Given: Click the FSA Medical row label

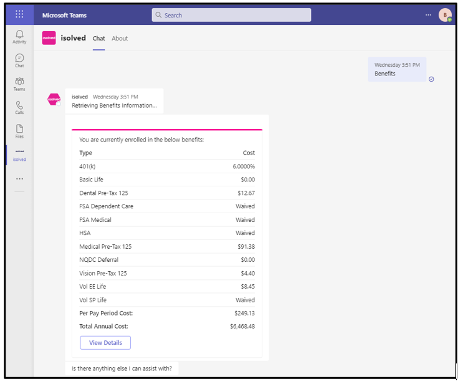Looking at the screenshot, I should pos(95,220).
